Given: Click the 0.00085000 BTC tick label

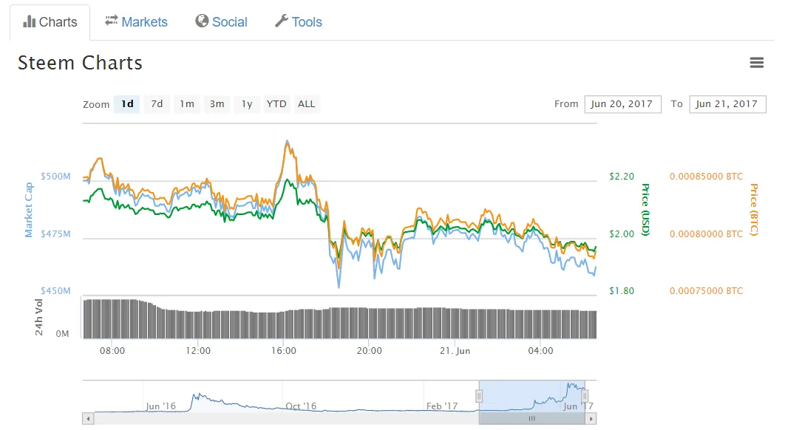Looking at the screenshot, I should pos(706,176).
